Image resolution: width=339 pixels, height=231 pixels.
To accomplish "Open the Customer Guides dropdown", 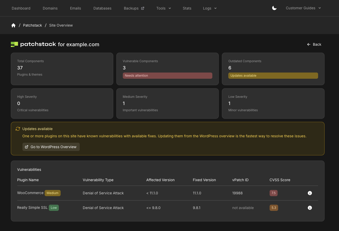I will tap(303, 8).
